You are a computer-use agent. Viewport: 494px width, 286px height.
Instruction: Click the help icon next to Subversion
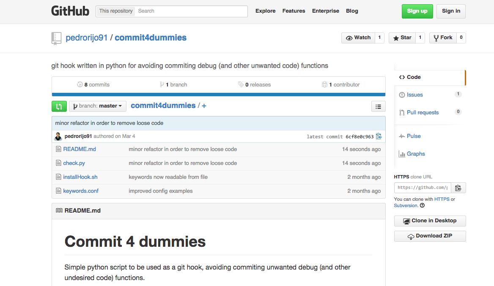(422, 205)
